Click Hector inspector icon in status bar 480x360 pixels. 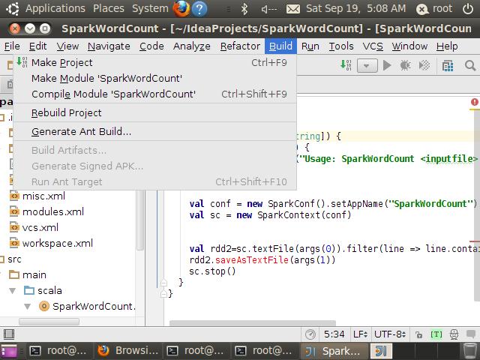454,334
